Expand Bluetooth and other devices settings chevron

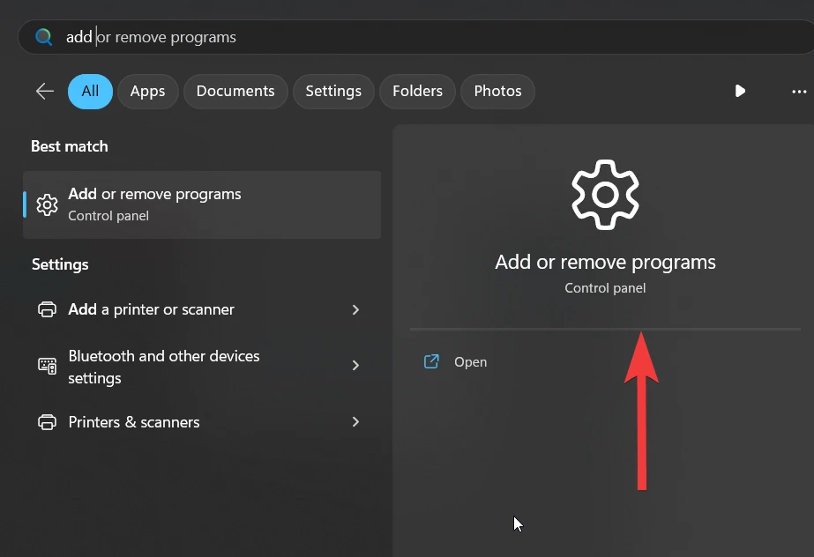(355, 365)
